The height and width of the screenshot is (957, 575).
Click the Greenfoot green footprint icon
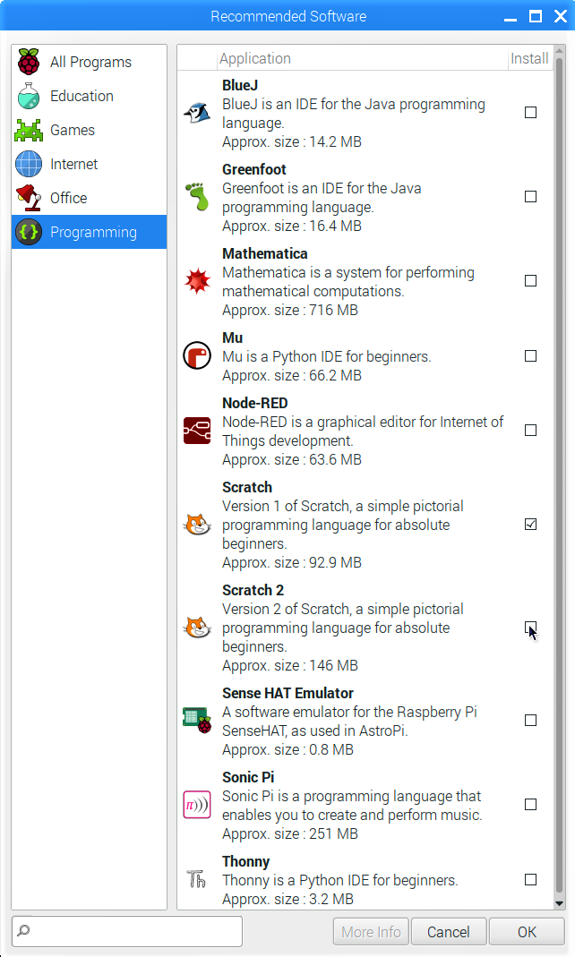(x=197, y=197)
